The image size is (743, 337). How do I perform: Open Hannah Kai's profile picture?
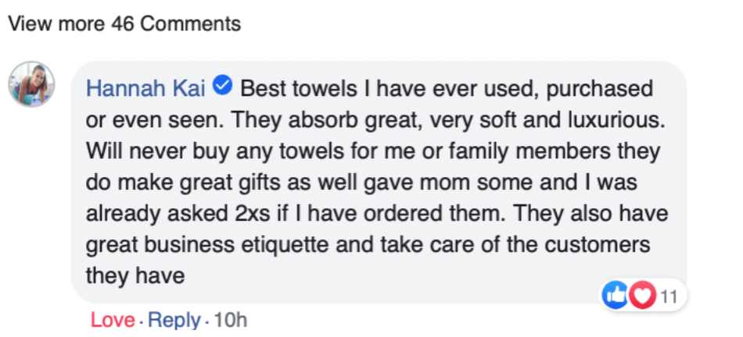tap(32, 83)
